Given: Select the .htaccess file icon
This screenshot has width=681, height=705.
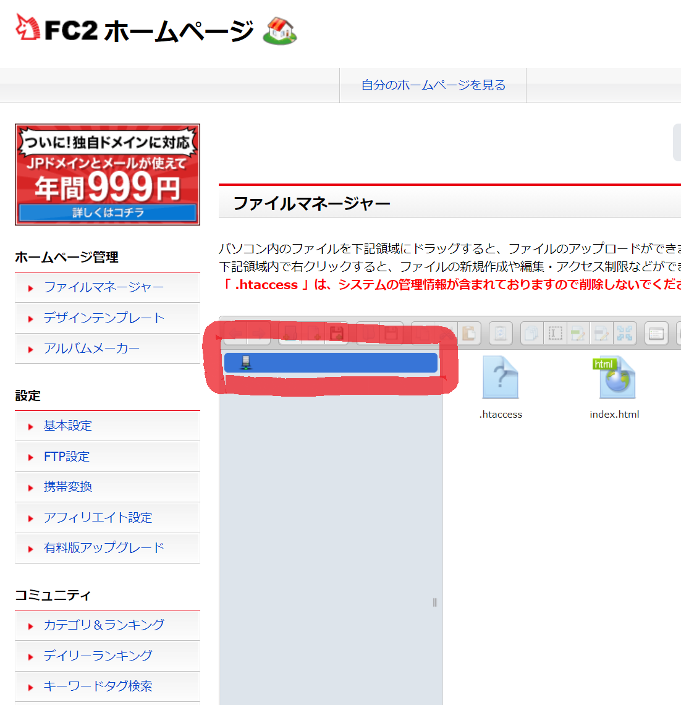Looking at the screenshot, I should click(500, 377).
